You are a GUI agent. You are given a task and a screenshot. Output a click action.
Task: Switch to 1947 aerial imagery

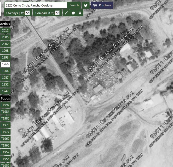[5, 91]
